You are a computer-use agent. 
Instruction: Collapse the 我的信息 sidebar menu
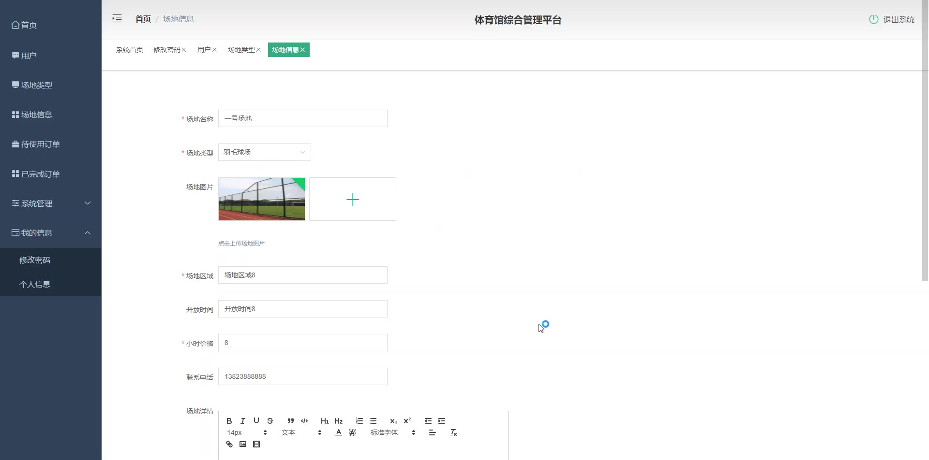click(51, 233)
